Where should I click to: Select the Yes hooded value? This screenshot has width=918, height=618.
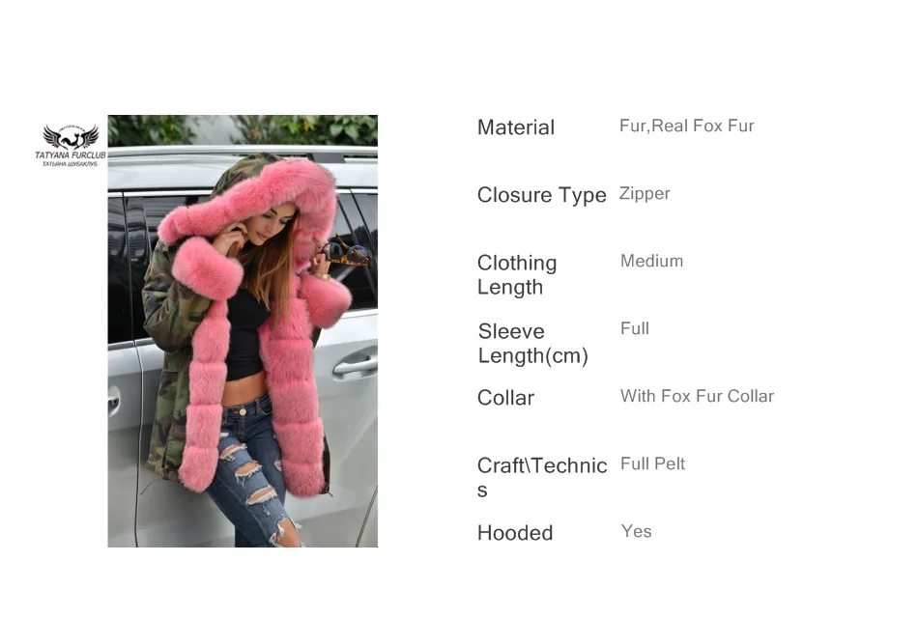[636, 531]
